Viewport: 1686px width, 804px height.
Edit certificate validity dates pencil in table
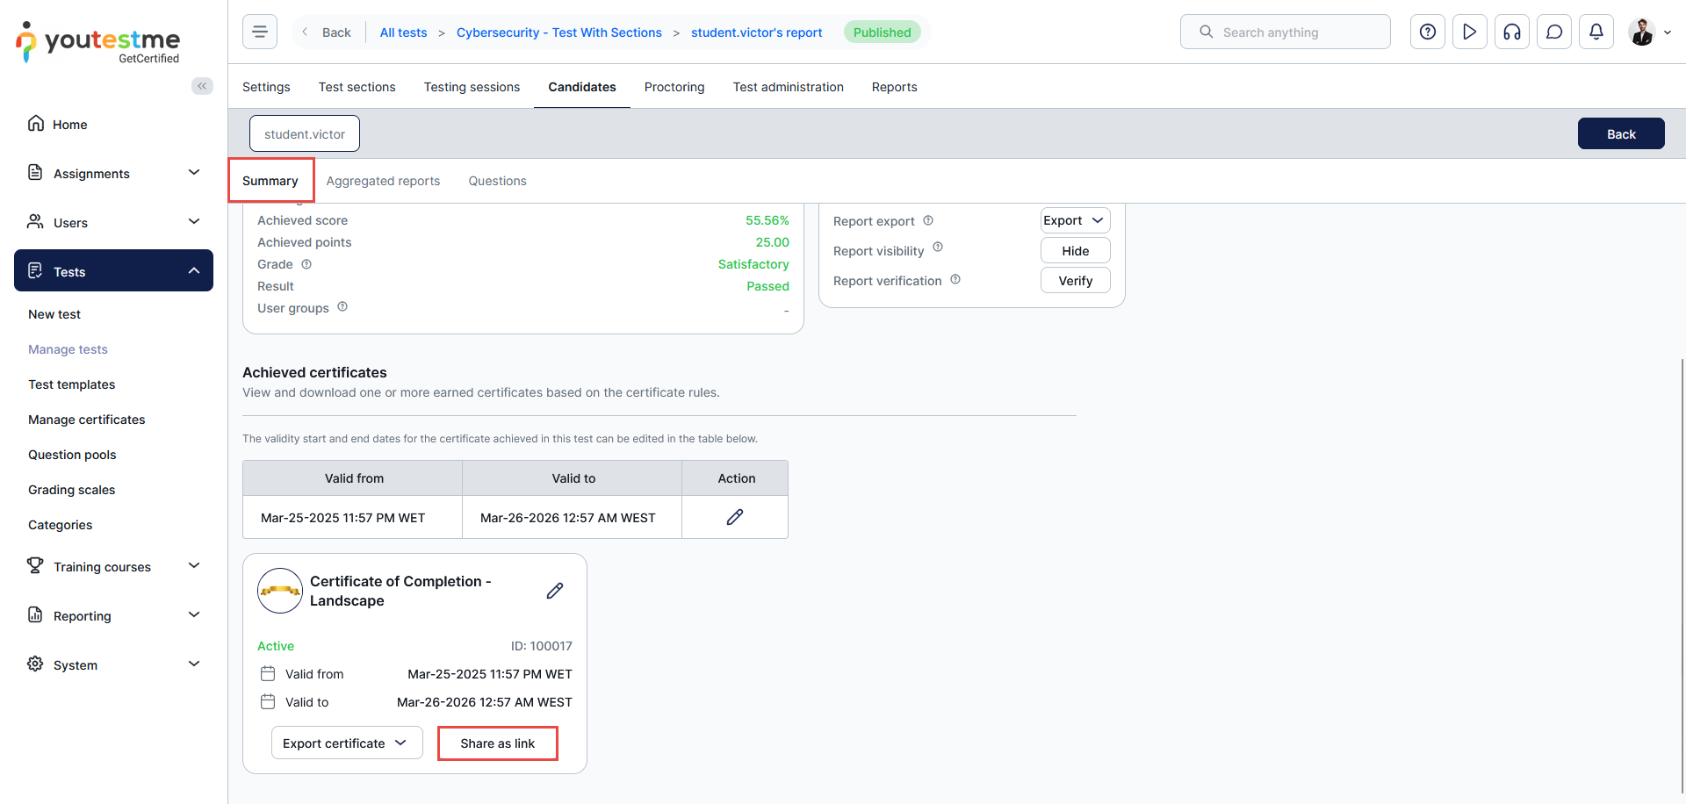point(734,517)
